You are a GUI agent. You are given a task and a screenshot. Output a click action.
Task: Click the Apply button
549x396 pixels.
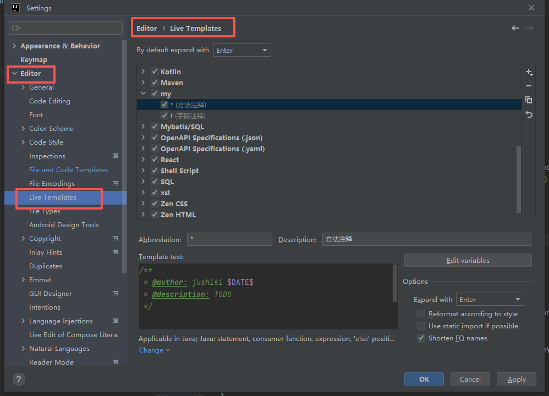[517, 379]
